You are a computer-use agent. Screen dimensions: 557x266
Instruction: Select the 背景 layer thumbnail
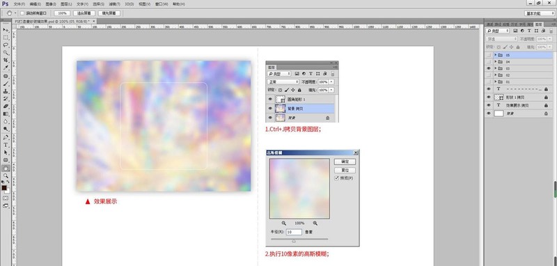(x=499, y=114)
